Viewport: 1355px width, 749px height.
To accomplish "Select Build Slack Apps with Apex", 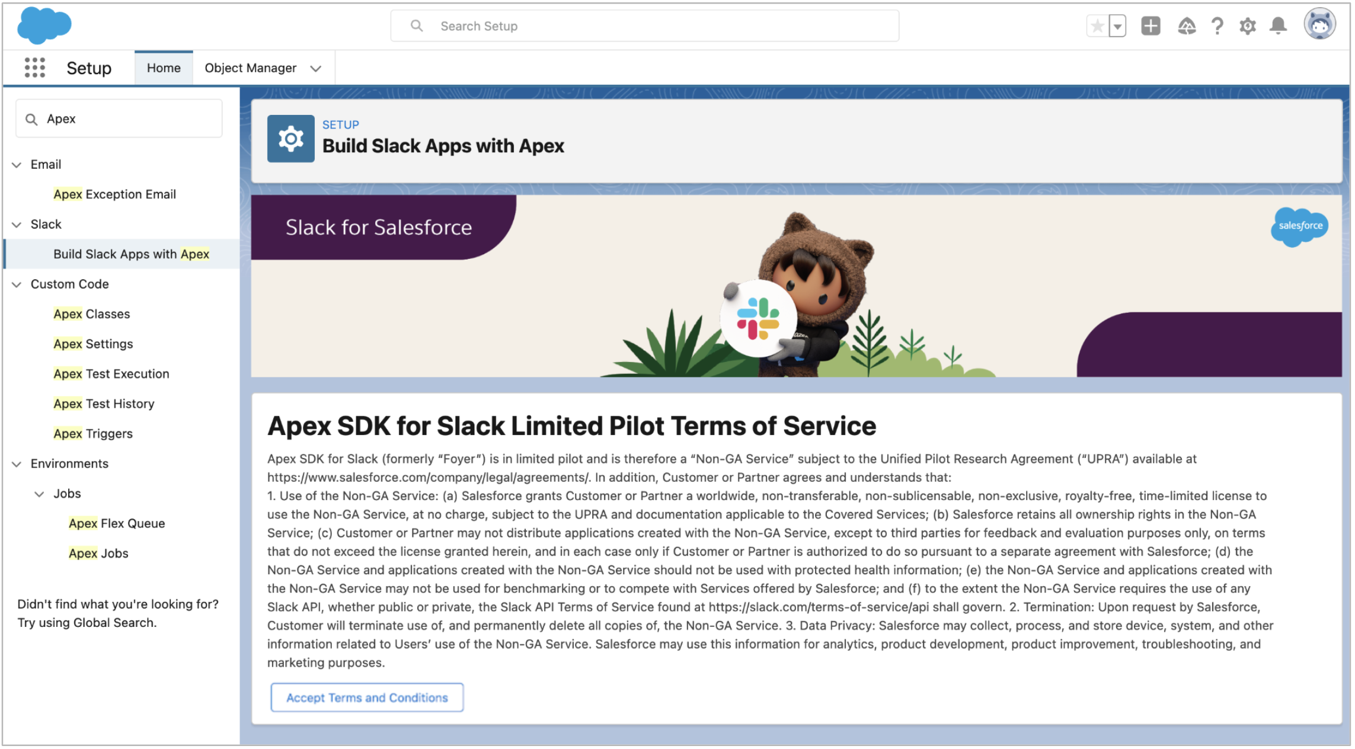I will click(131, 254).
